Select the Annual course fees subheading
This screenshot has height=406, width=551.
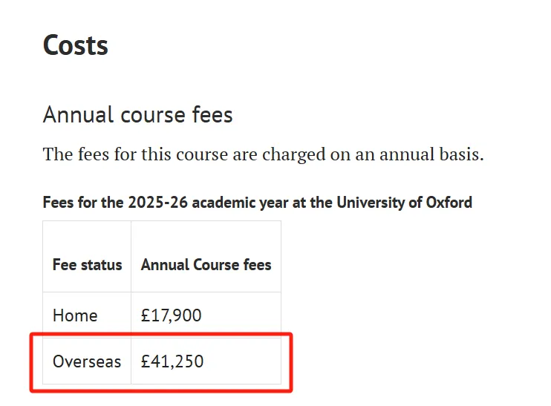137,115
